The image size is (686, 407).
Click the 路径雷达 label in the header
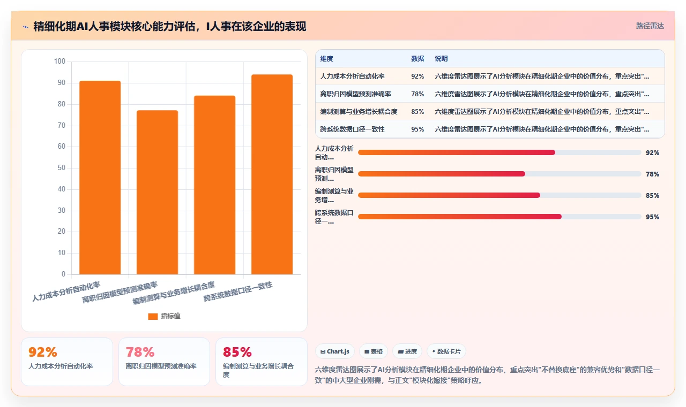pyautogui.click(x=650, y=26)
